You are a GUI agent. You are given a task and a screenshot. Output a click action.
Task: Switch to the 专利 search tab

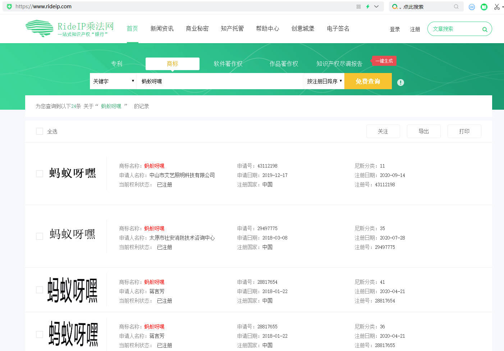click(116, 64)
